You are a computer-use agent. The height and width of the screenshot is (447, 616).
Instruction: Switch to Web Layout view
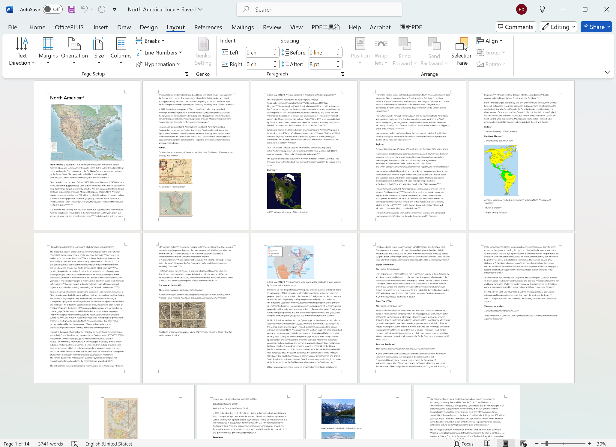pos(523,443)
